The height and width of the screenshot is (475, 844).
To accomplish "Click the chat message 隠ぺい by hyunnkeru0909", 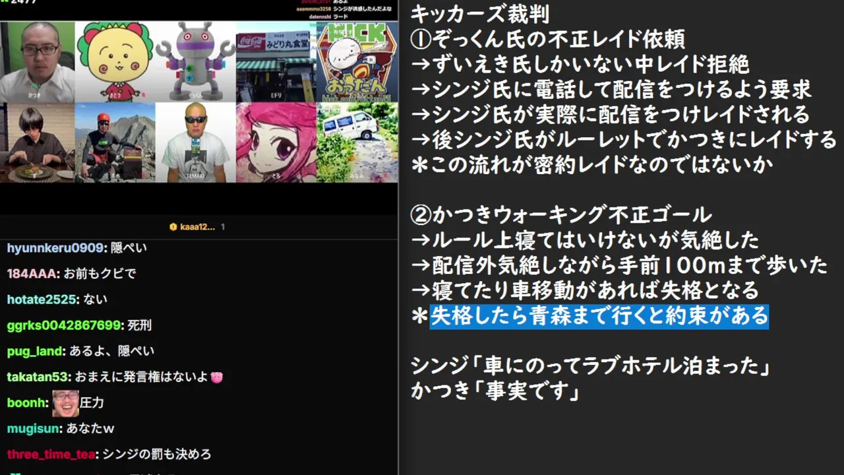I will pos(128,248).
